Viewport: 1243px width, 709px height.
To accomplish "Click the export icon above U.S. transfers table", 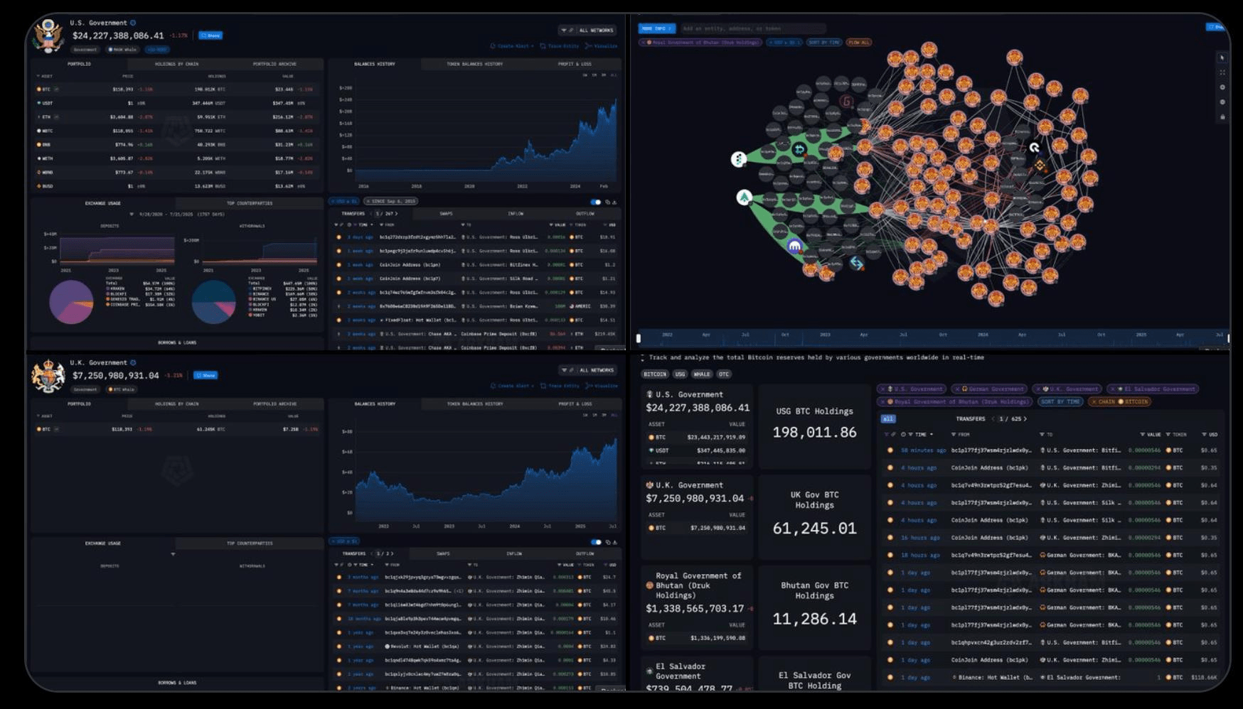I will click(614, 202).
